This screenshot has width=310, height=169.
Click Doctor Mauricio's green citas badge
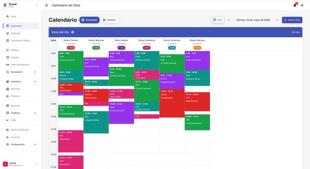pos(96,48)
